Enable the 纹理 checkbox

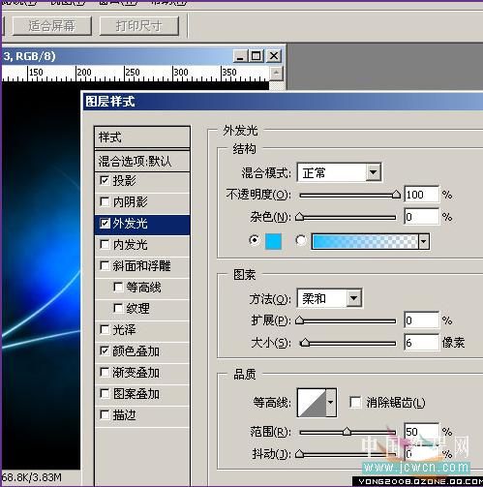[118, 308]
